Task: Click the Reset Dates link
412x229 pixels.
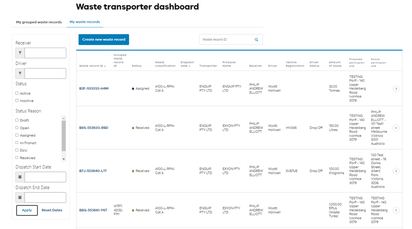Action: [x=51, y=210]
